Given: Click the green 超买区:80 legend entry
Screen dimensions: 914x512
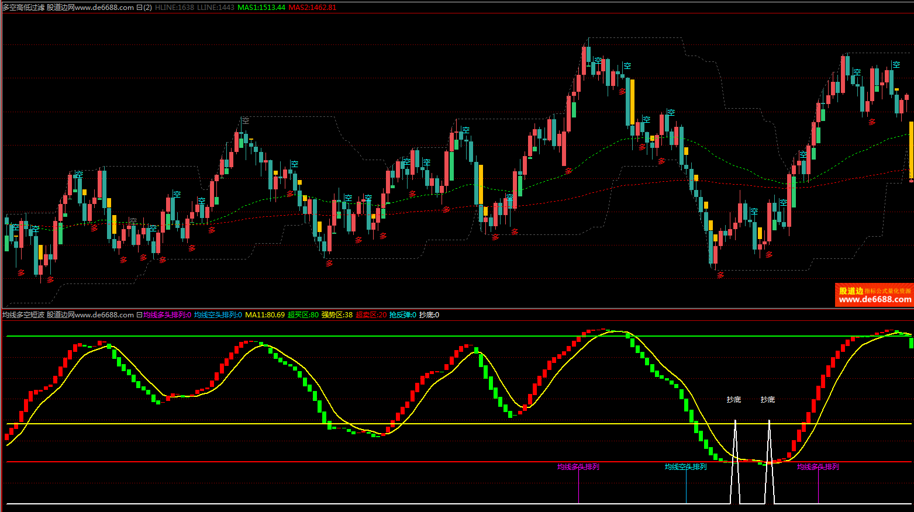Looking at the screenshot, I should coord(303,315).
